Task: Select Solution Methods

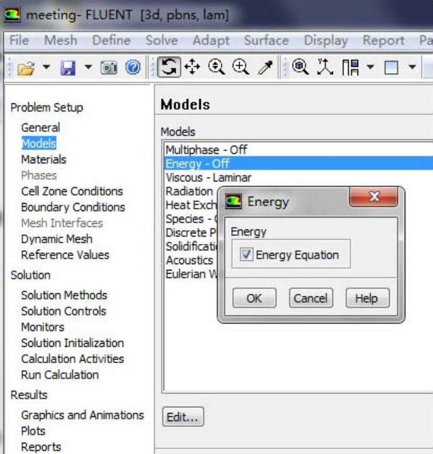Action: 64,295
